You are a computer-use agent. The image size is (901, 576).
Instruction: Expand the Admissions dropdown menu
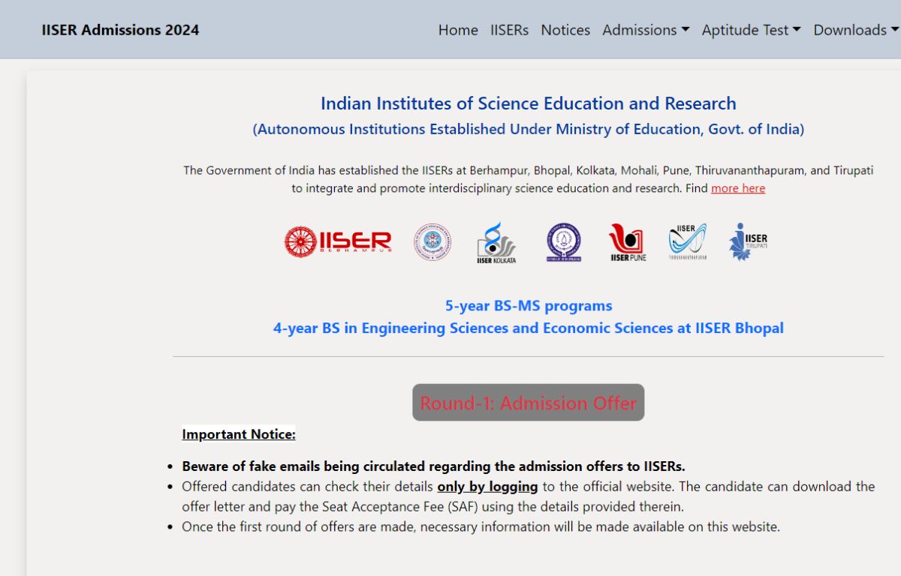pyautogui.click(x=646, y=30)
